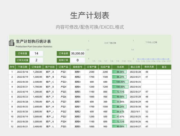Select the 100.00% progress bar for 客户_C
The height and width of the screenshot is (136, 180).
point(120,82)
